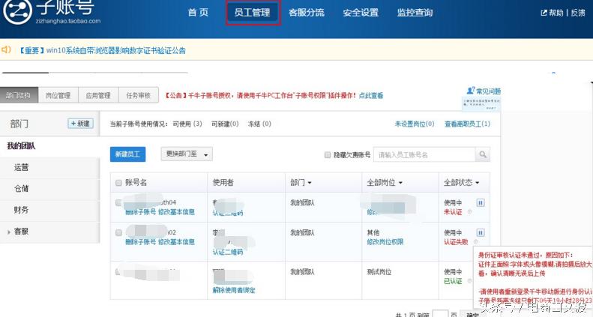This screenshot has width=593, height=317.
Task: Go to 首页 in top navigation
Action: [x=198, y=13]
